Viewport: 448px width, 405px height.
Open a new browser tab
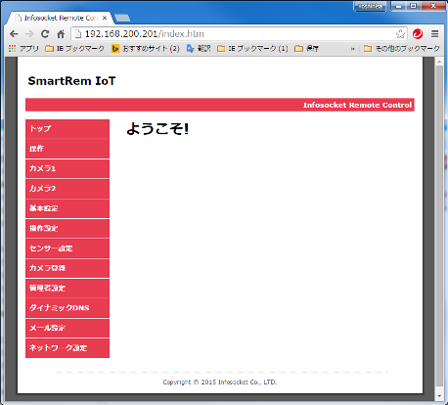(122, 18)
